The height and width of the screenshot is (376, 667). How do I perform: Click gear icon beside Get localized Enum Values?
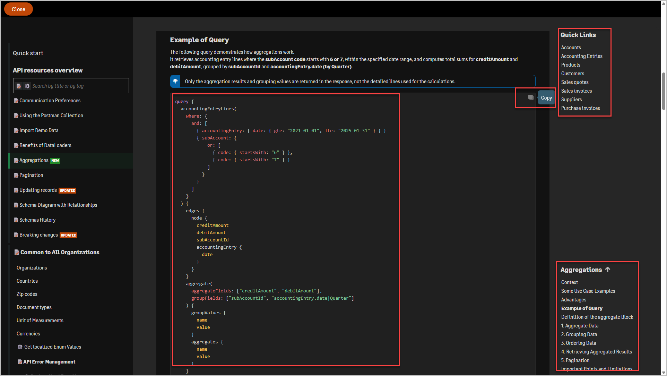(20, 347)
